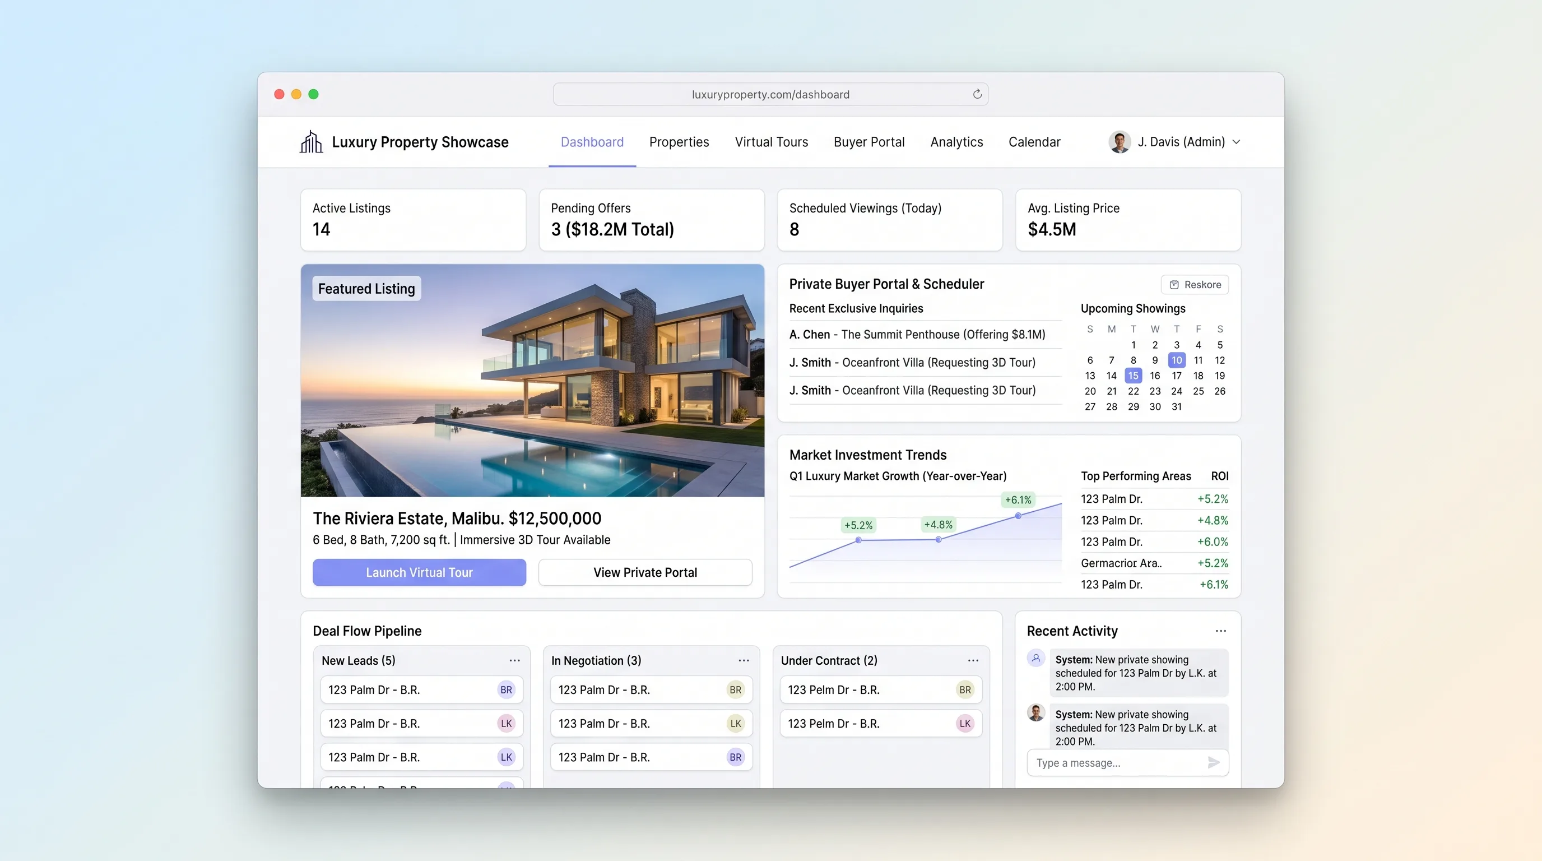Viewport: 1542px width, 861px height.
Task: Open the Recent Activity more options menu
Action: (x=1220, y=631)
